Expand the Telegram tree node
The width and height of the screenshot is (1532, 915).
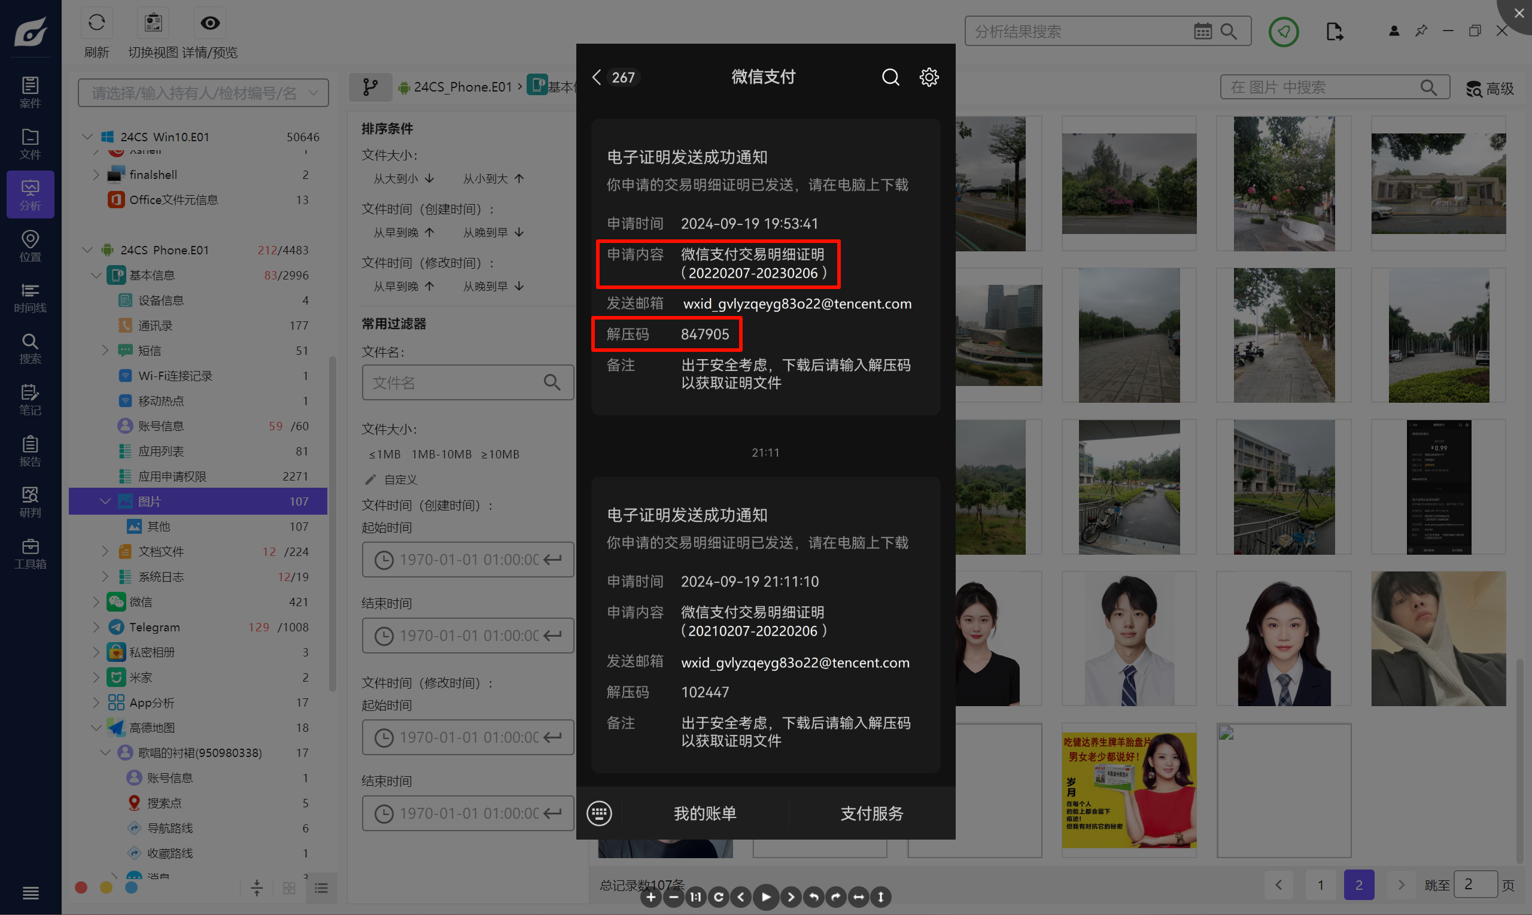[96, 627]
